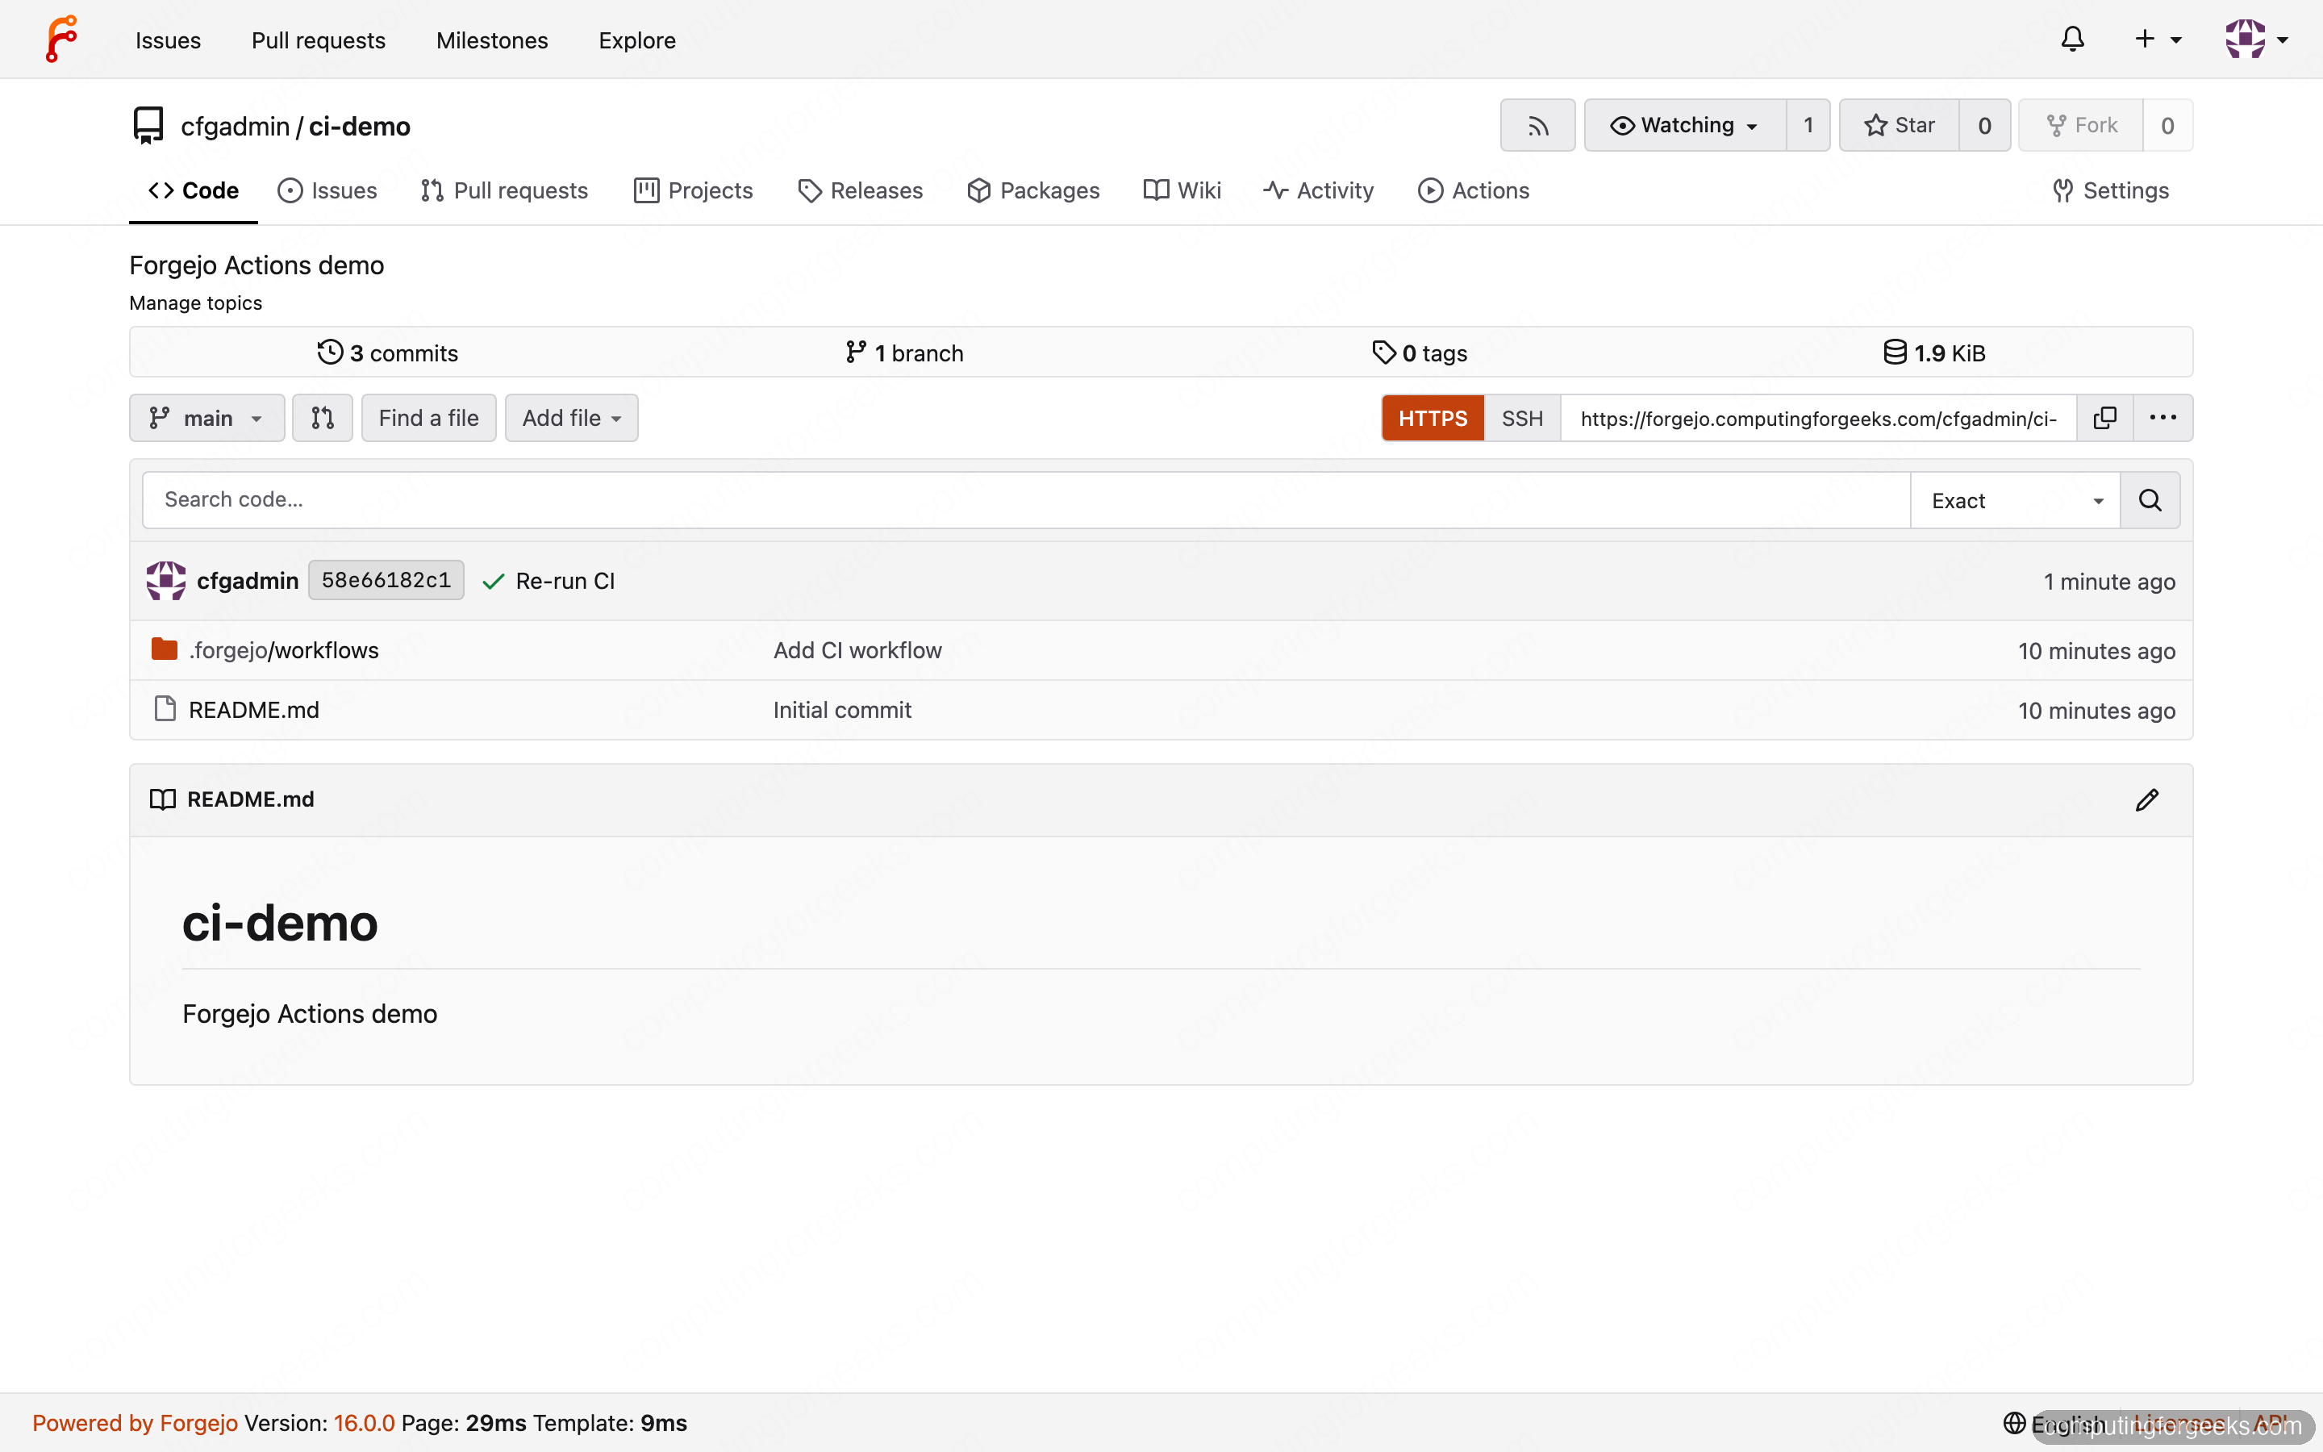Click Manage topics
The height and width of the screenshot is (1452, 2323).
(196, 303)
